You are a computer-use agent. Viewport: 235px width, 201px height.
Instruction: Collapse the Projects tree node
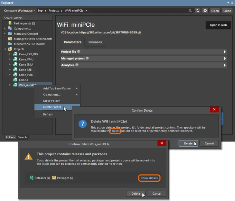[5, 49]
